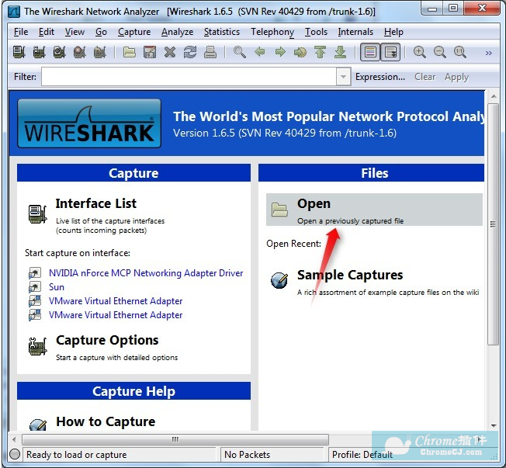This screenshot has height=468, width=506.
Task: Click the open capture file toolbar icon
Action: coord(130,52)
